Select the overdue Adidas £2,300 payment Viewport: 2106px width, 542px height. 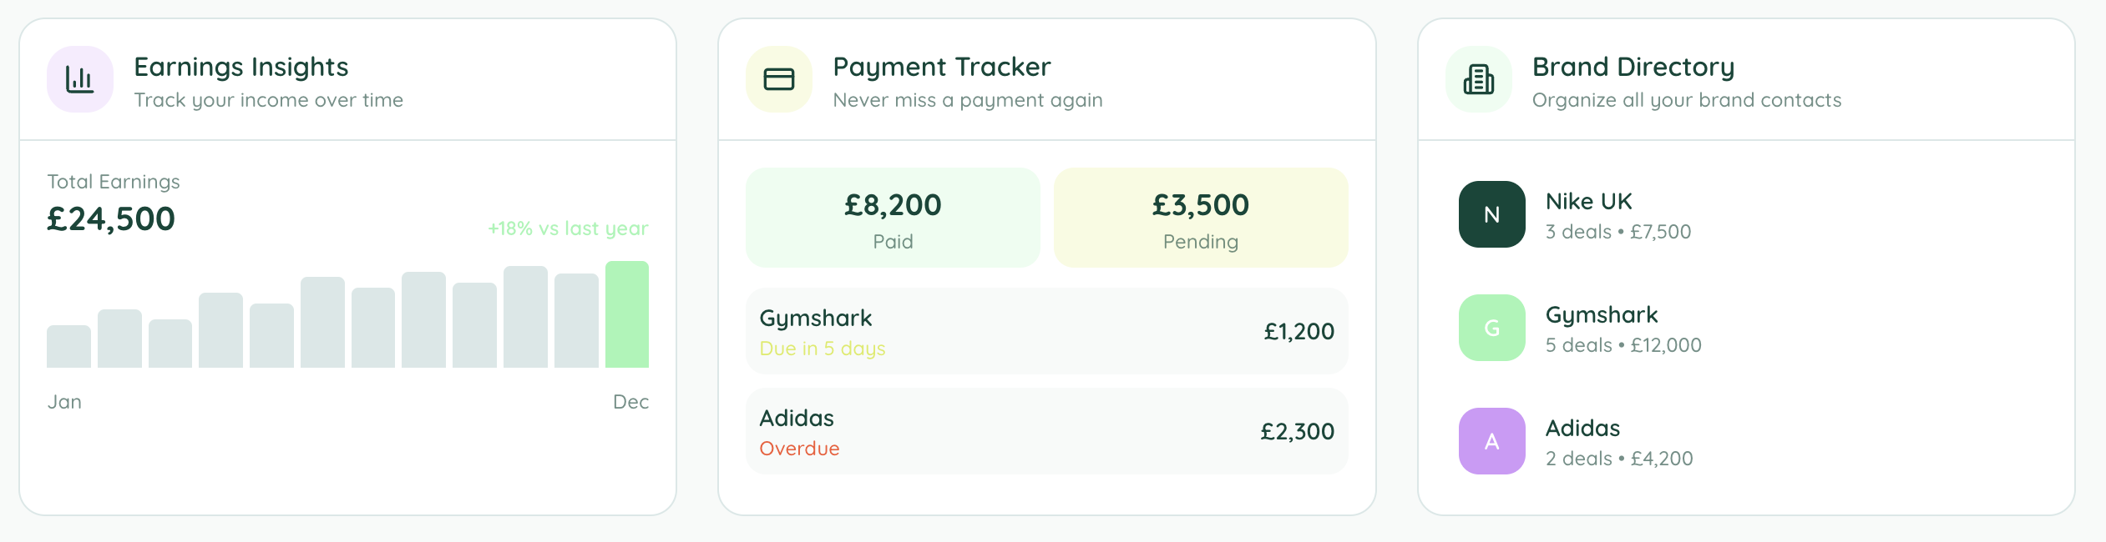pos(1046,431)
